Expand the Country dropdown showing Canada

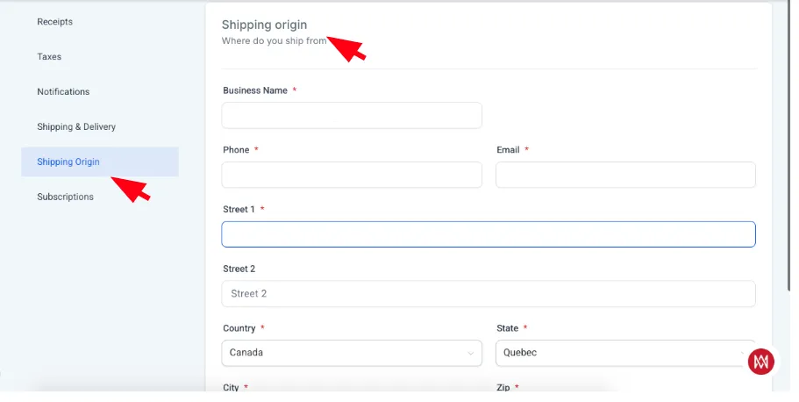352,353
